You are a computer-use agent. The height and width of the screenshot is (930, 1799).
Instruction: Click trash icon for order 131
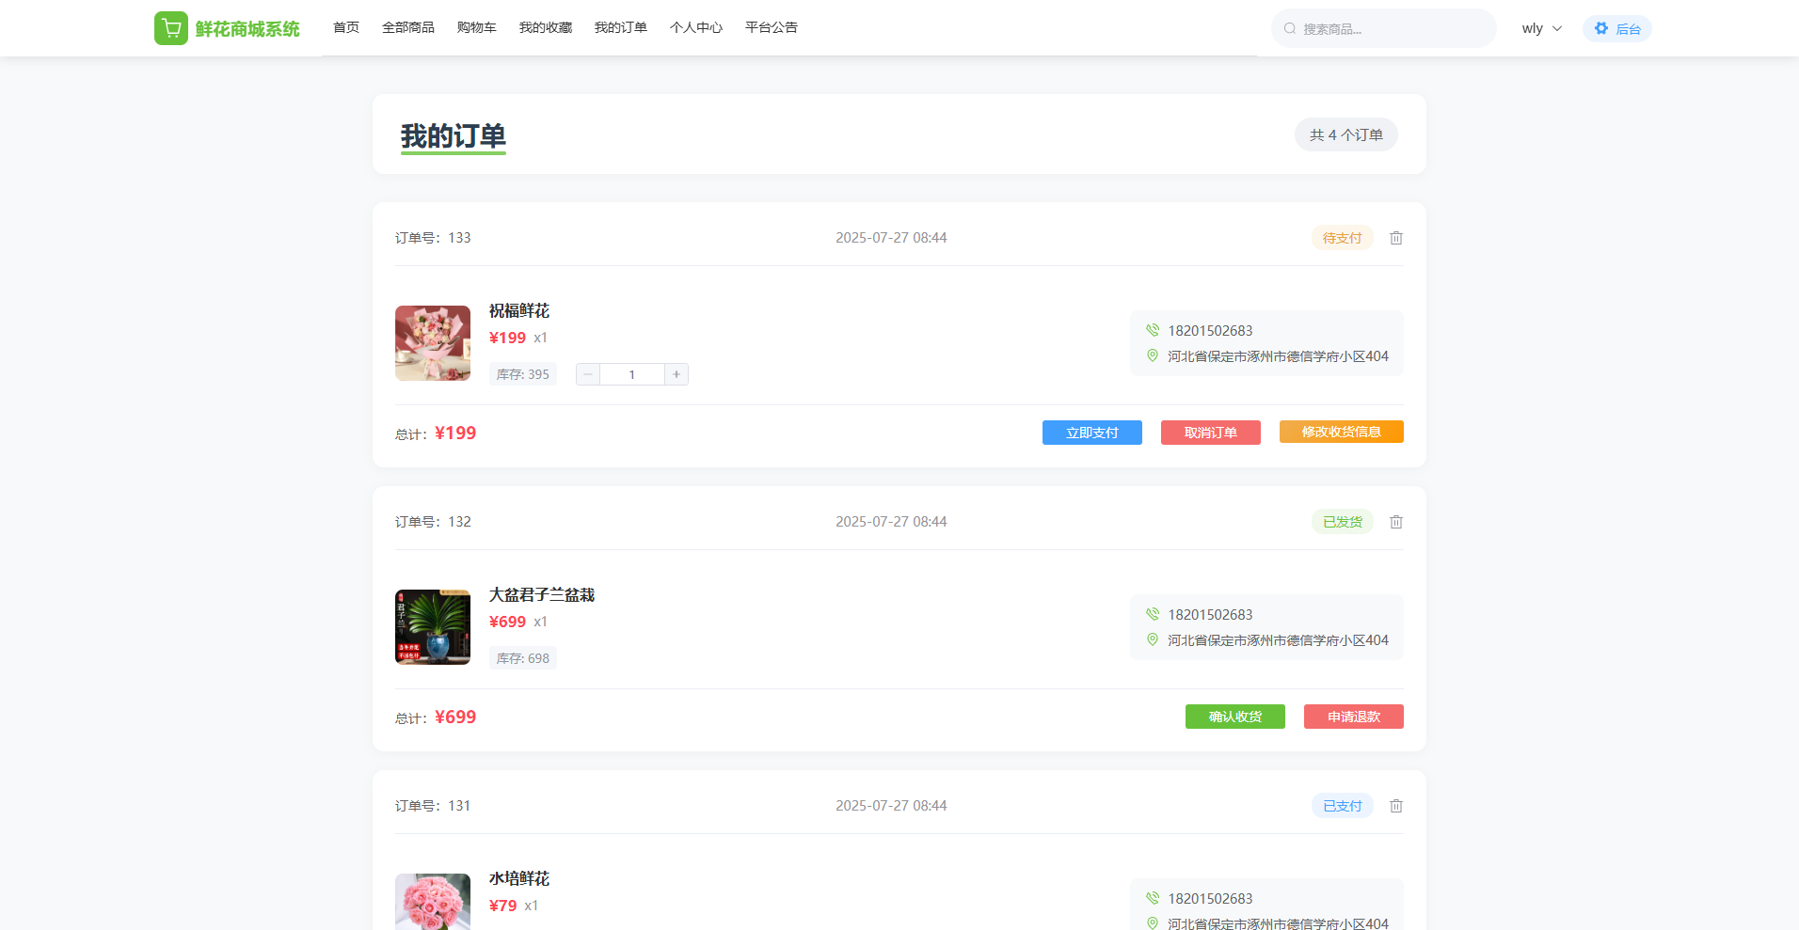(x=1396, y=806)
